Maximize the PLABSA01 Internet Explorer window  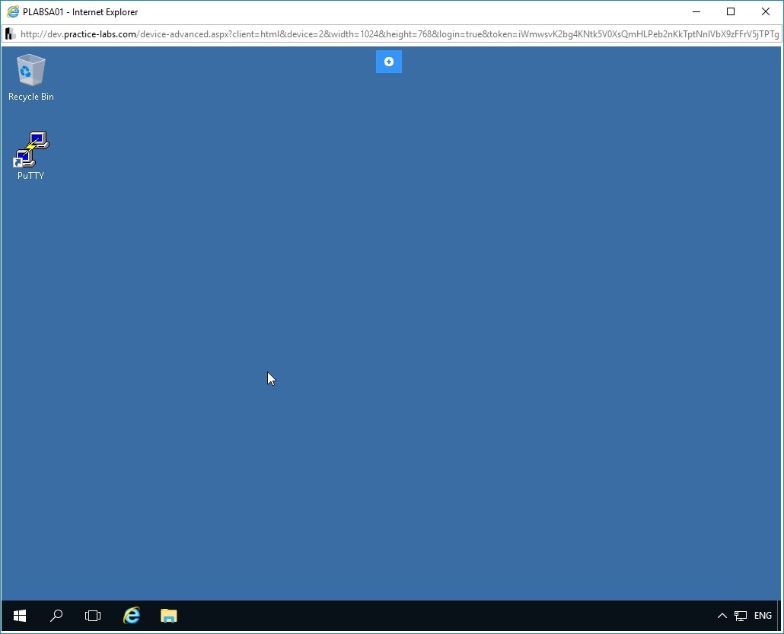731,11
